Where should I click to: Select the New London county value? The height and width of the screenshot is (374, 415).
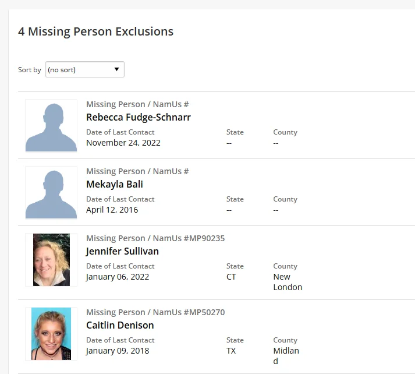(x=288, y=282)
